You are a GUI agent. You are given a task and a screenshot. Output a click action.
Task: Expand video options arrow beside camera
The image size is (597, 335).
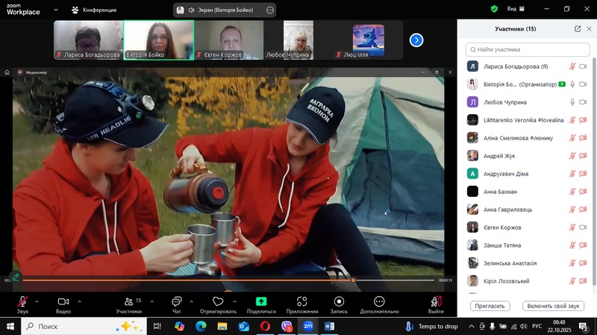[x=79, y=301]
